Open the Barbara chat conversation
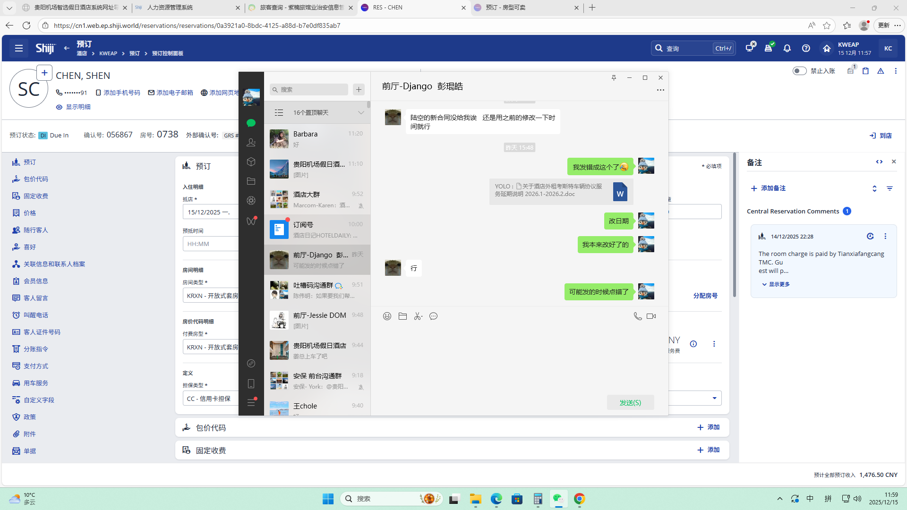This screenshot has width=907, height=510. (317, 139)
